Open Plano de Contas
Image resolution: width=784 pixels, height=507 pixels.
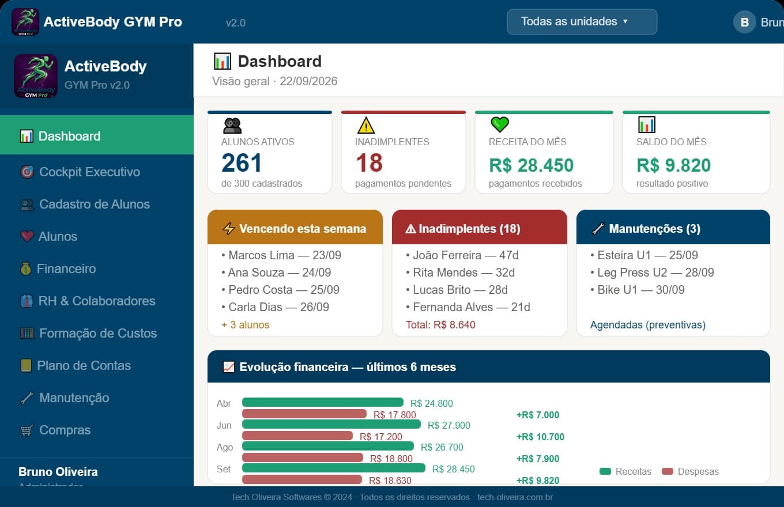point(97,365)
